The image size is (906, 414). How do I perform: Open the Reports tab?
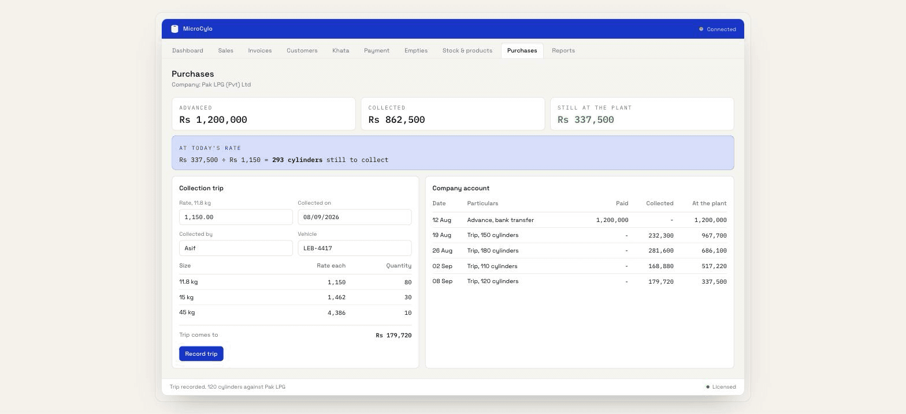point(563,51)
